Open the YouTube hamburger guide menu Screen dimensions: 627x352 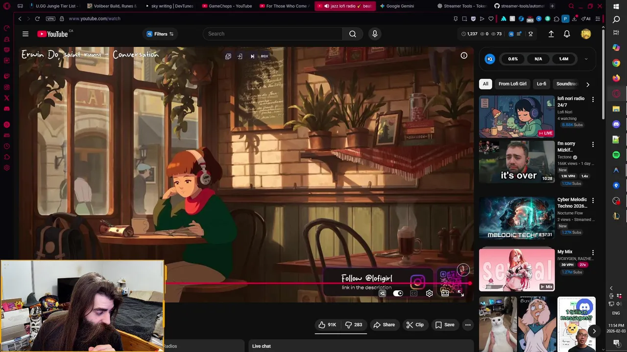pyautogui.click(x=25, y=34)
